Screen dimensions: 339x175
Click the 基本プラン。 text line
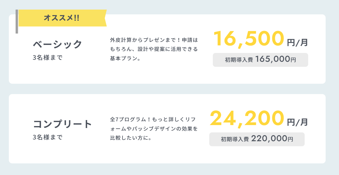pyautogui.click(x=125, y=59)
